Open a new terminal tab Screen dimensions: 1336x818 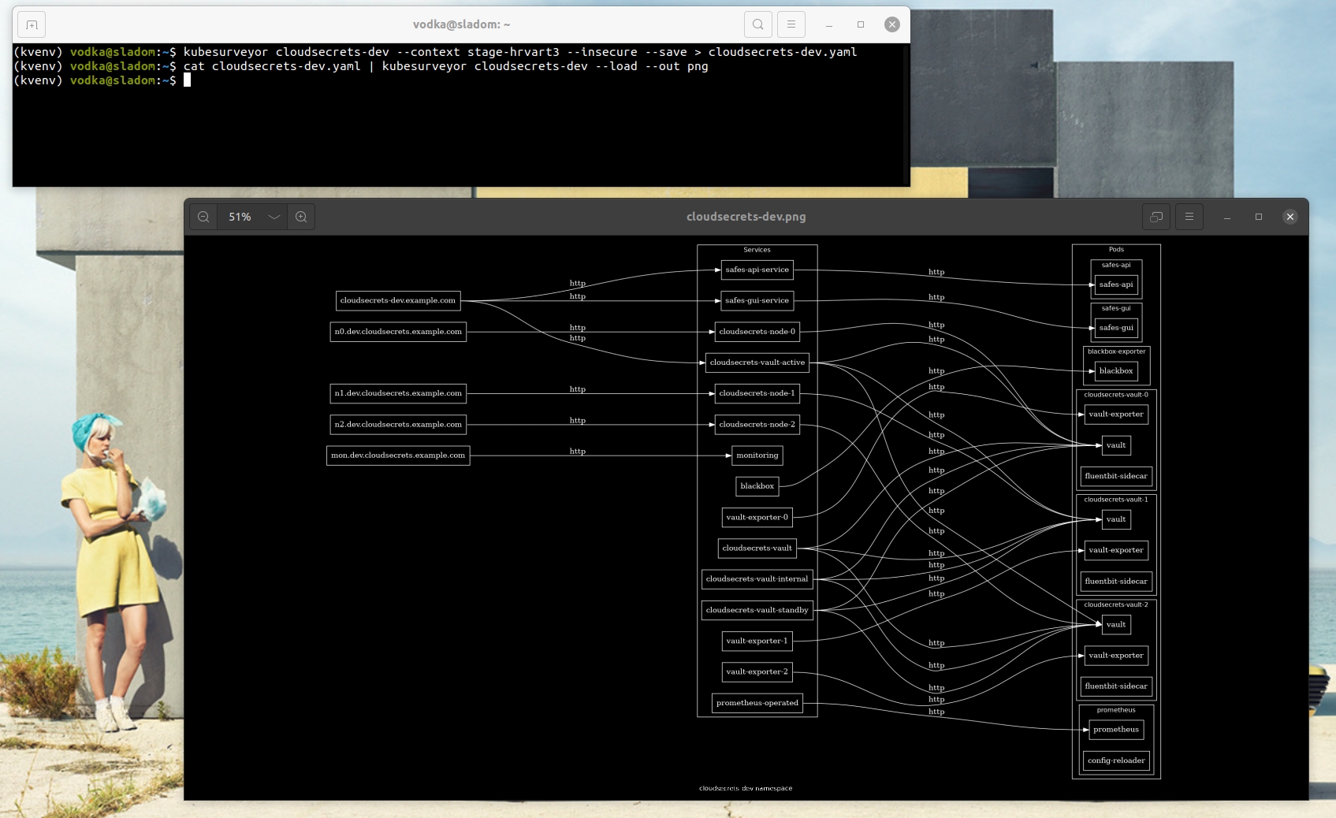tap(32, 24)
